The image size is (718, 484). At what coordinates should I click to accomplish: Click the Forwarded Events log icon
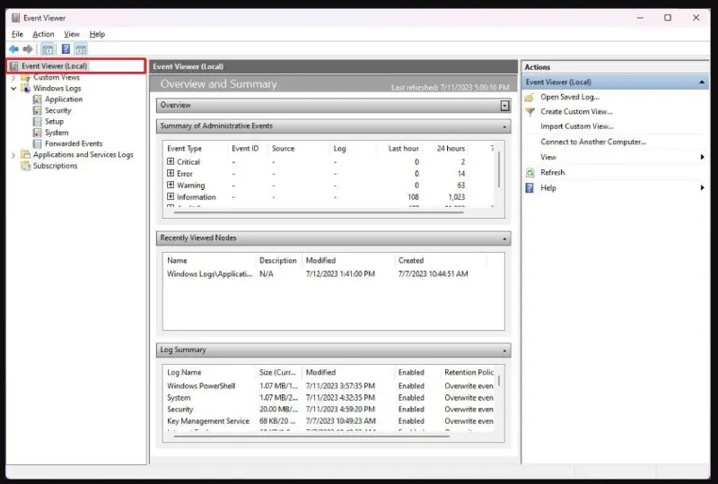coord(37,143)
